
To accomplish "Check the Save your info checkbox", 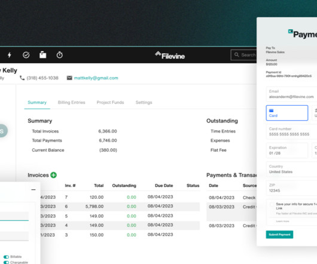I will [x=272, y=204].
